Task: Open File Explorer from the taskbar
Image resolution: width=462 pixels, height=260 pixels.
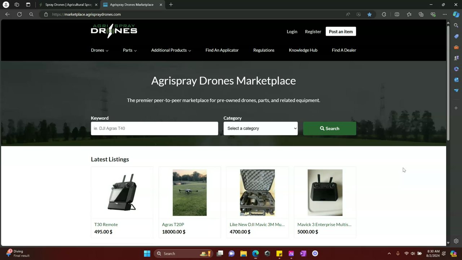Action: point(243,253)
